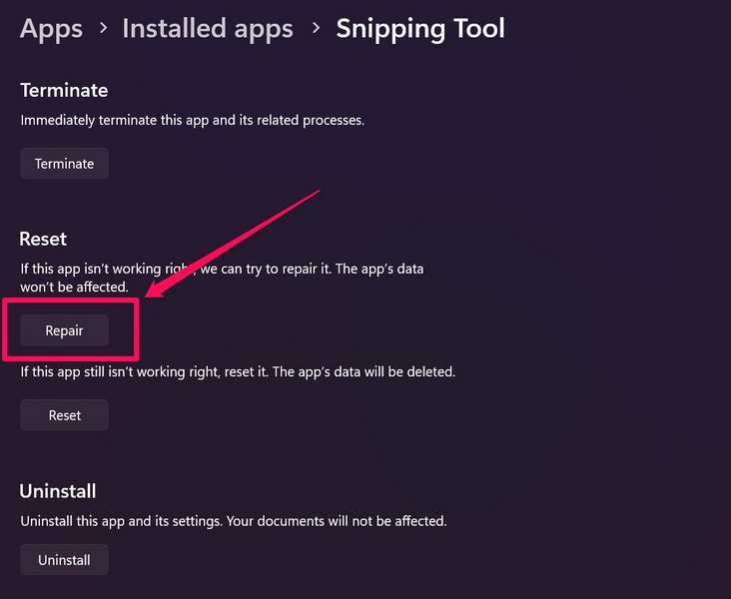Image resolution: width=731 pixels, height=599 pixels.
Task: Go back to Apps breadcrumb
Action: [x=51, y=29]
